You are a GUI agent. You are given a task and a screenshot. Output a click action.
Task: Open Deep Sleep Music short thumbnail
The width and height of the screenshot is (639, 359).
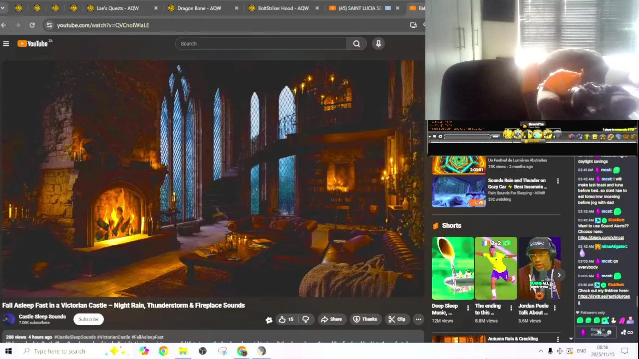(x=453, y=268)
